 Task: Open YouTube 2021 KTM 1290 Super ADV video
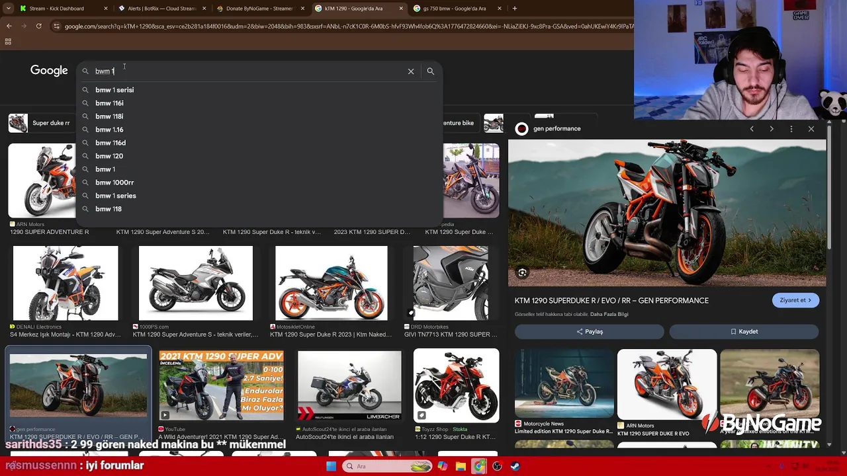222,385
